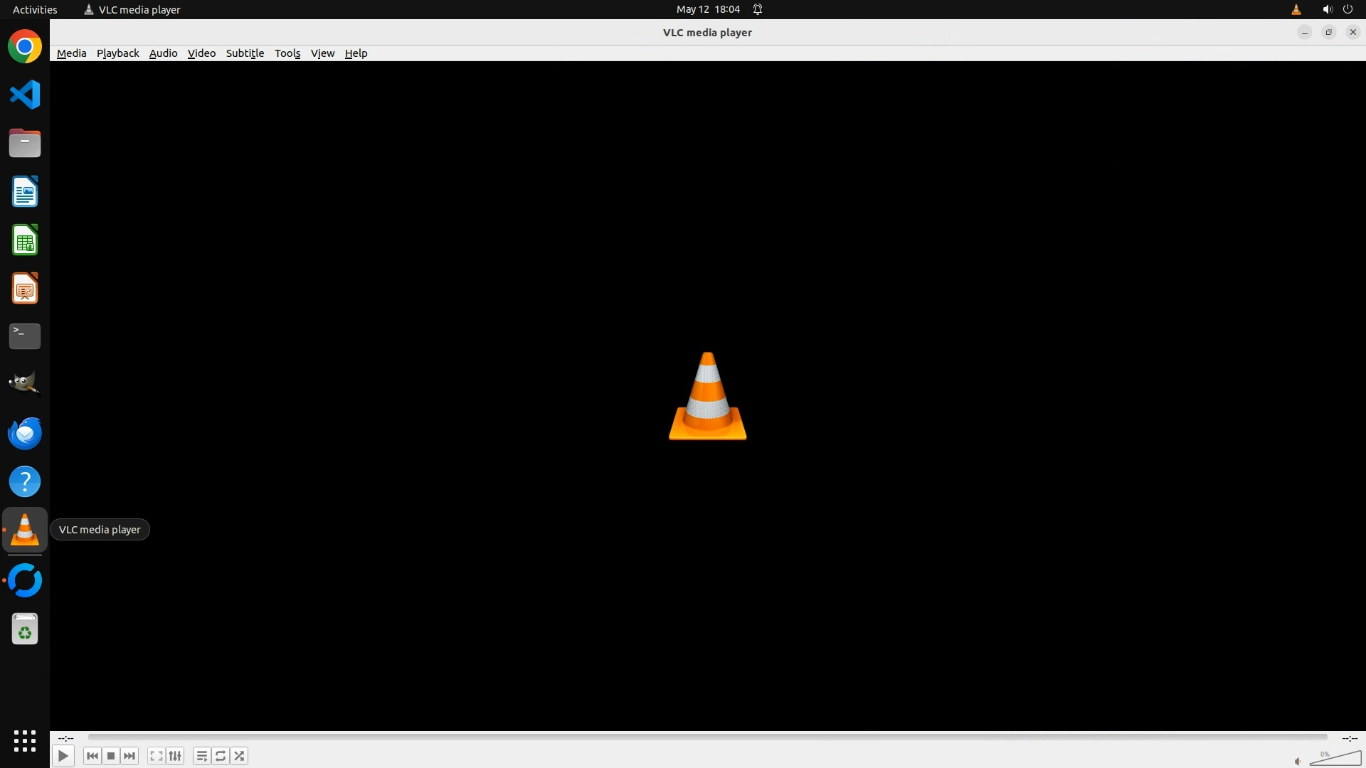
Task: Open VLC tray icon in top bar
Action: click(x=1296, y=9)
